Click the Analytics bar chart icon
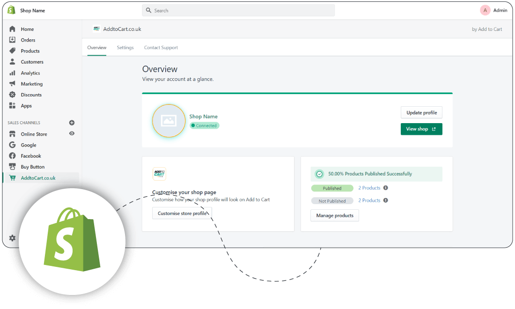The height and width of the screenshot is (309, 515). [x=12, y=73]
